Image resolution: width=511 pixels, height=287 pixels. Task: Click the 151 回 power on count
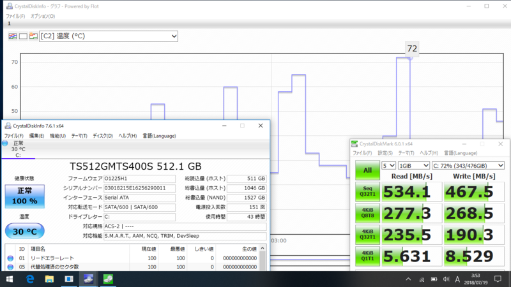coord(247,207)
